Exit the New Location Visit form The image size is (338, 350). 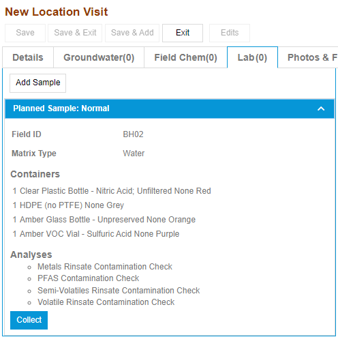[x=183, y=33]
